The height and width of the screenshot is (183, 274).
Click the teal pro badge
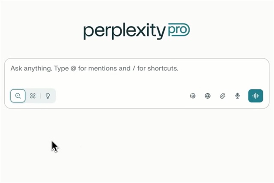pyautogui.click(x=179, y=30)
